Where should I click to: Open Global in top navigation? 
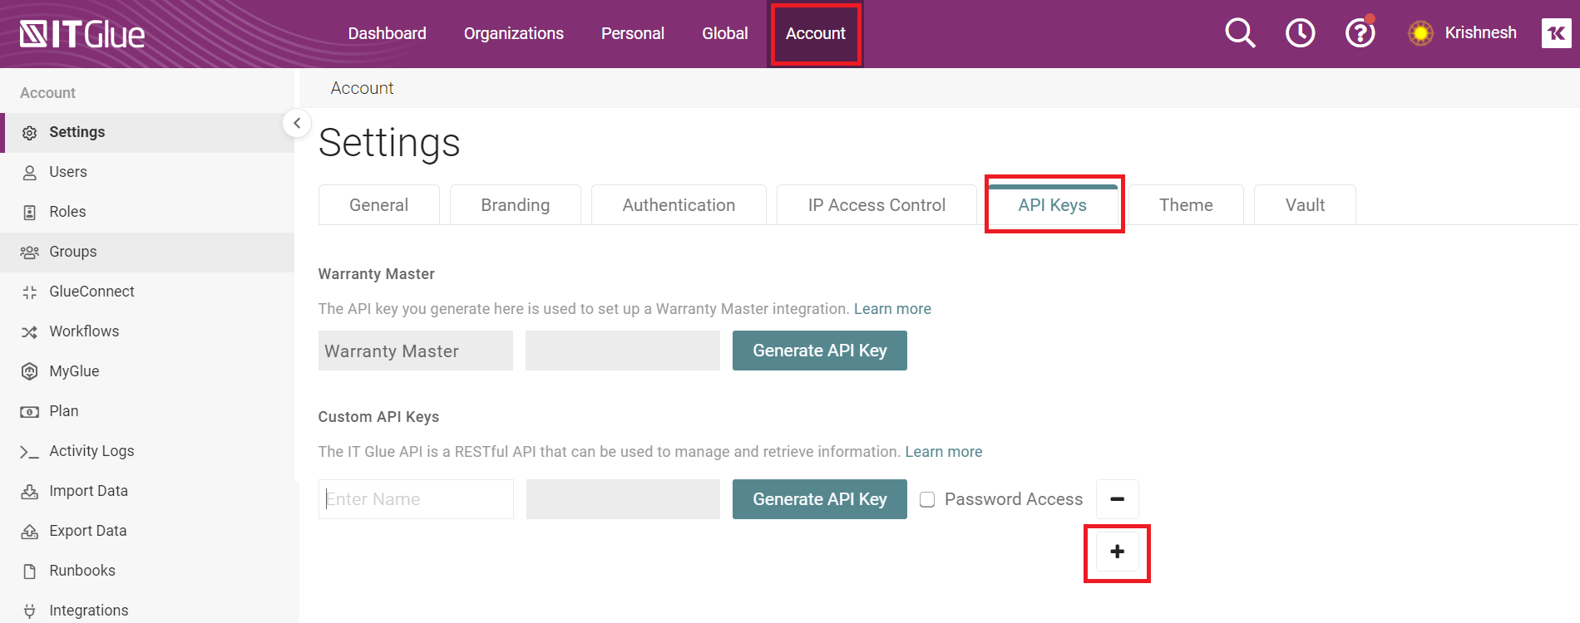725,33
